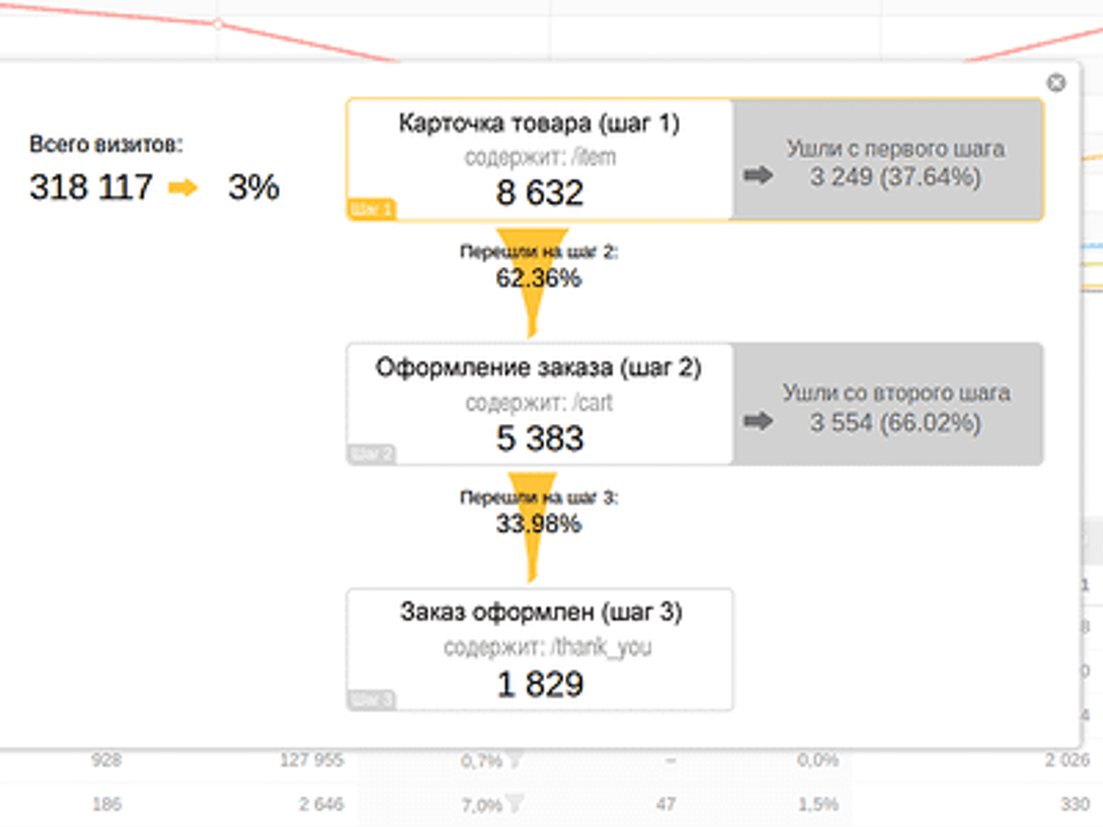Select the Карточка товара (шаг 1) box

click(540, 161)
